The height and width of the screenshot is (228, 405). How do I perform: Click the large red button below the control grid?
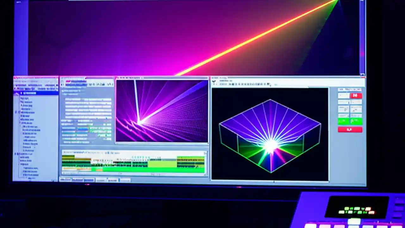351,130
